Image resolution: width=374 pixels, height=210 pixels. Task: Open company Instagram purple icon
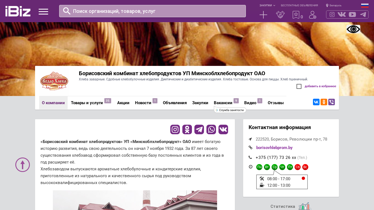(x=175, y=129)
